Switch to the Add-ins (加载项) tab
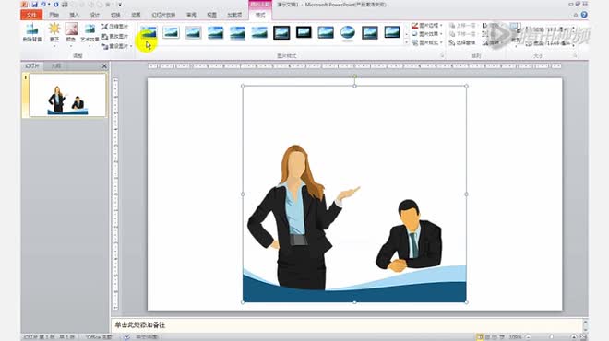 point(234,15)
